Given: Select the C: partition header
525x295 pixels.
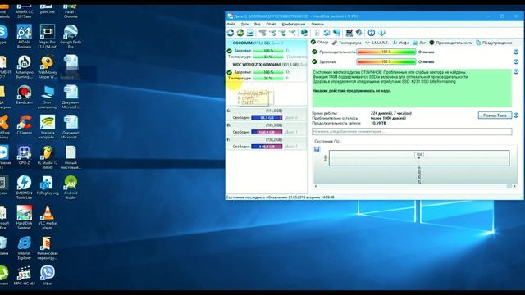Looking at the screenshot, I should [267, 111].
